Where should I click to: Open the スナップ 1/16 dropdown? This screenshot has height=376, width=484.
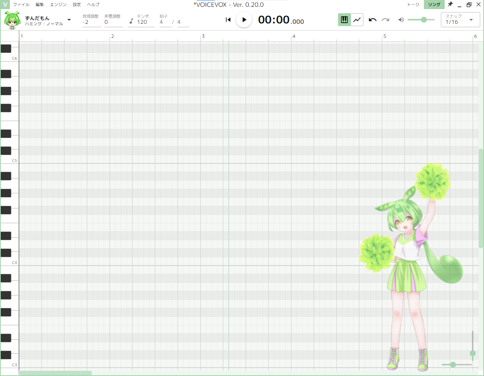[460, 20]
